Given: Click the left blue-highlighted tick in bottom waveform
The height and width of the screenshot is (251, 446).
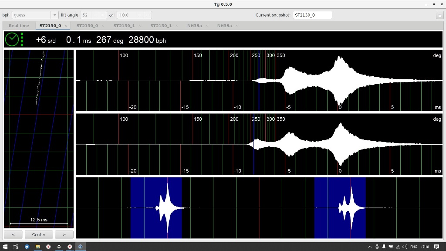Looking at the screenshot, I should pos(156,208).
